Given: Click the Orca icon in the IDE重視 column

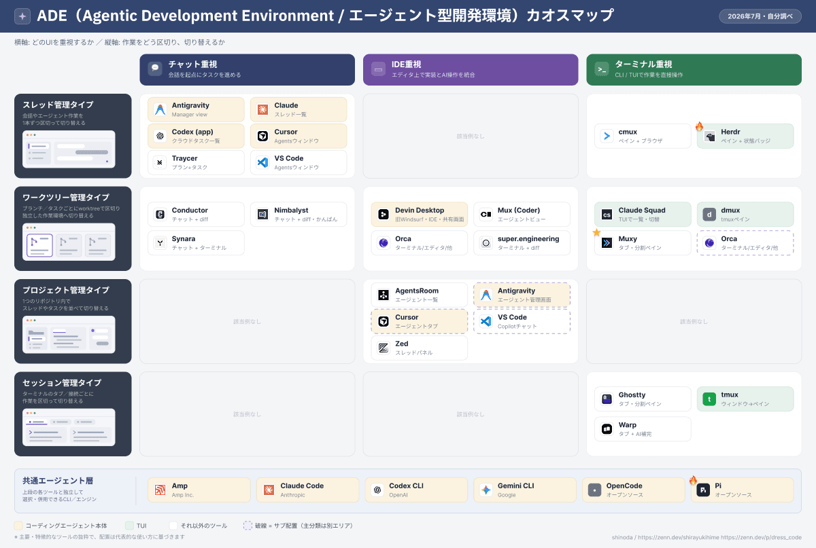Looking at the screenshot, I should 384,242.
